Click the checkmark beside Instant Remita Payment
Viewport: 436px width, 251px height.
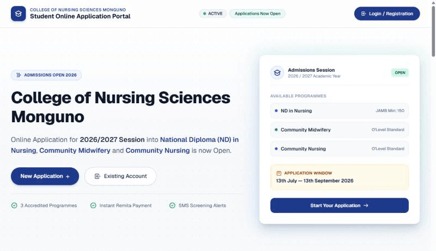pos(93,205)
